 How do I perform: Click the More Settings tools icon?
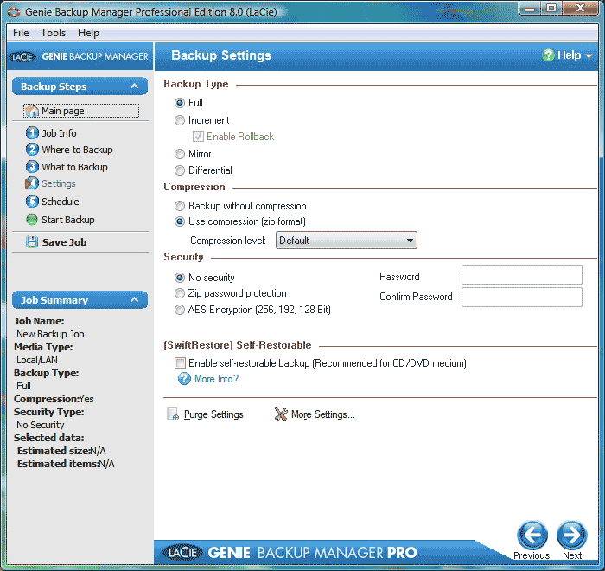tap(281, 414)
